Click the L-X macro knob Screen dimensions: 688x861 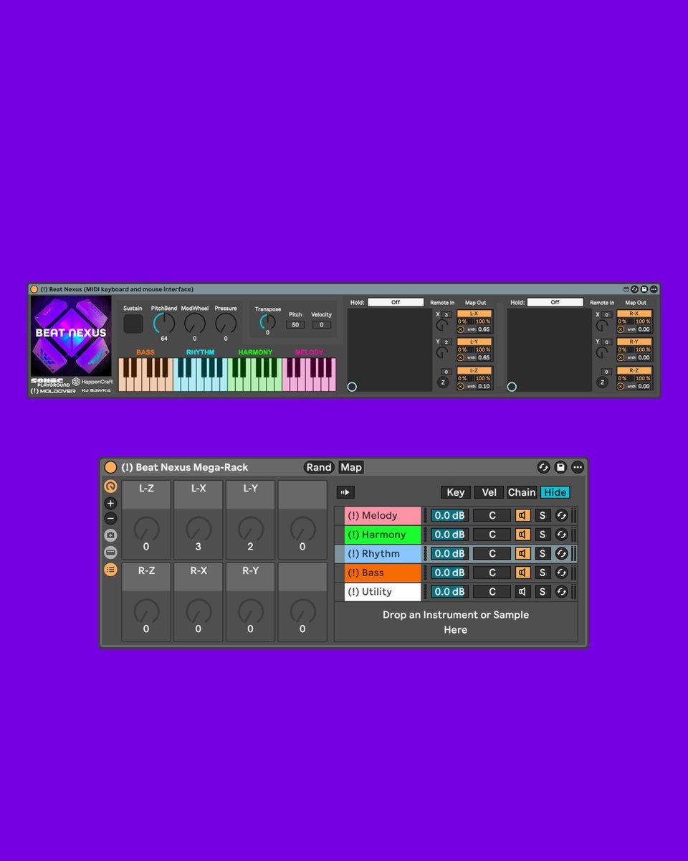click(x=199, y=529)
